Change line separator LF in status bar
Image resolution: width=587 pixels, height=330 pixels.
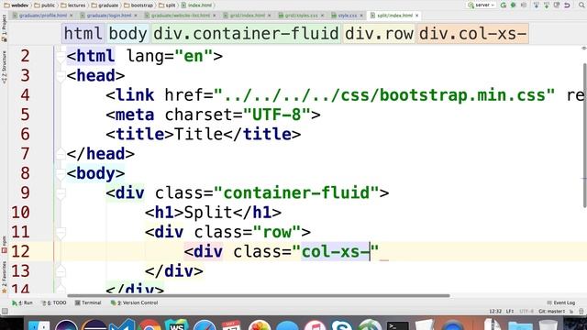coord(510,312)
